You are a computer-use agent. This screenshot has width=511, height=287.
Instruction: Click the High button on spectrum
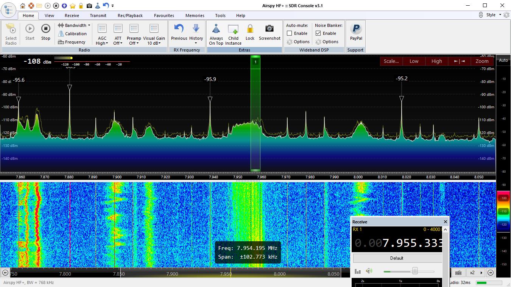click(437, 61)
